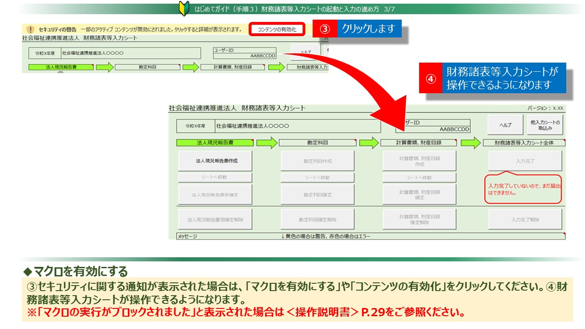Click the コンテンツの有効化 button
This screenshot has height=329, width=585.
pos(277,30)
